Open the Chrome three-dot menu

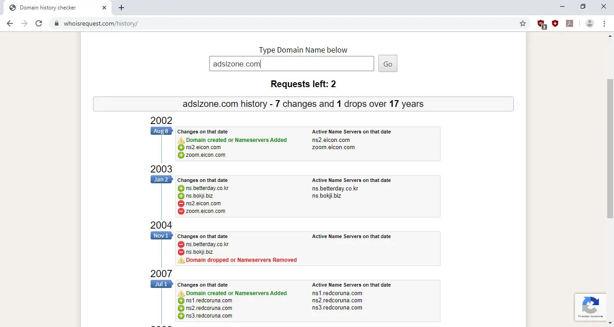604,23
